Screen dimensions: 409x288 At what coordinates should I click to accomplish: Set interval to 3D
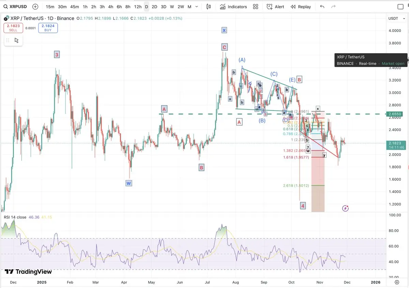[x=164, y=6]
